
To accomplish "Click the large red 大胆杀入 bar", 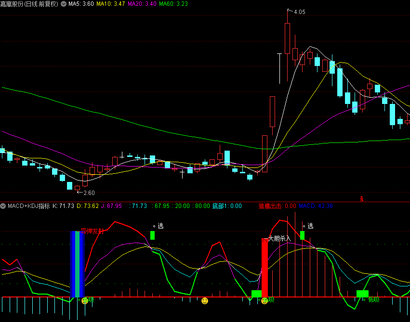I will (x=265, y=268).
